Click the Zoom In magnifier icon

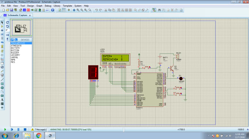(78, 10)
